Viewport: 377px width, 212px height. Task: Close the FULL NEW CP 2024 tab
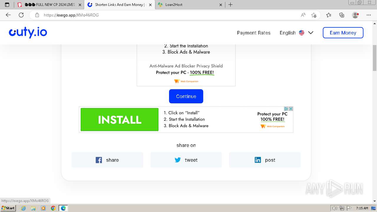click(80, 5)
